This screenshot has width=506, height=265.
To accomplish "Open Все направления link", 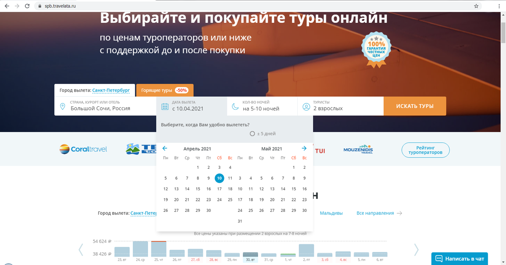I will [379, 213].
